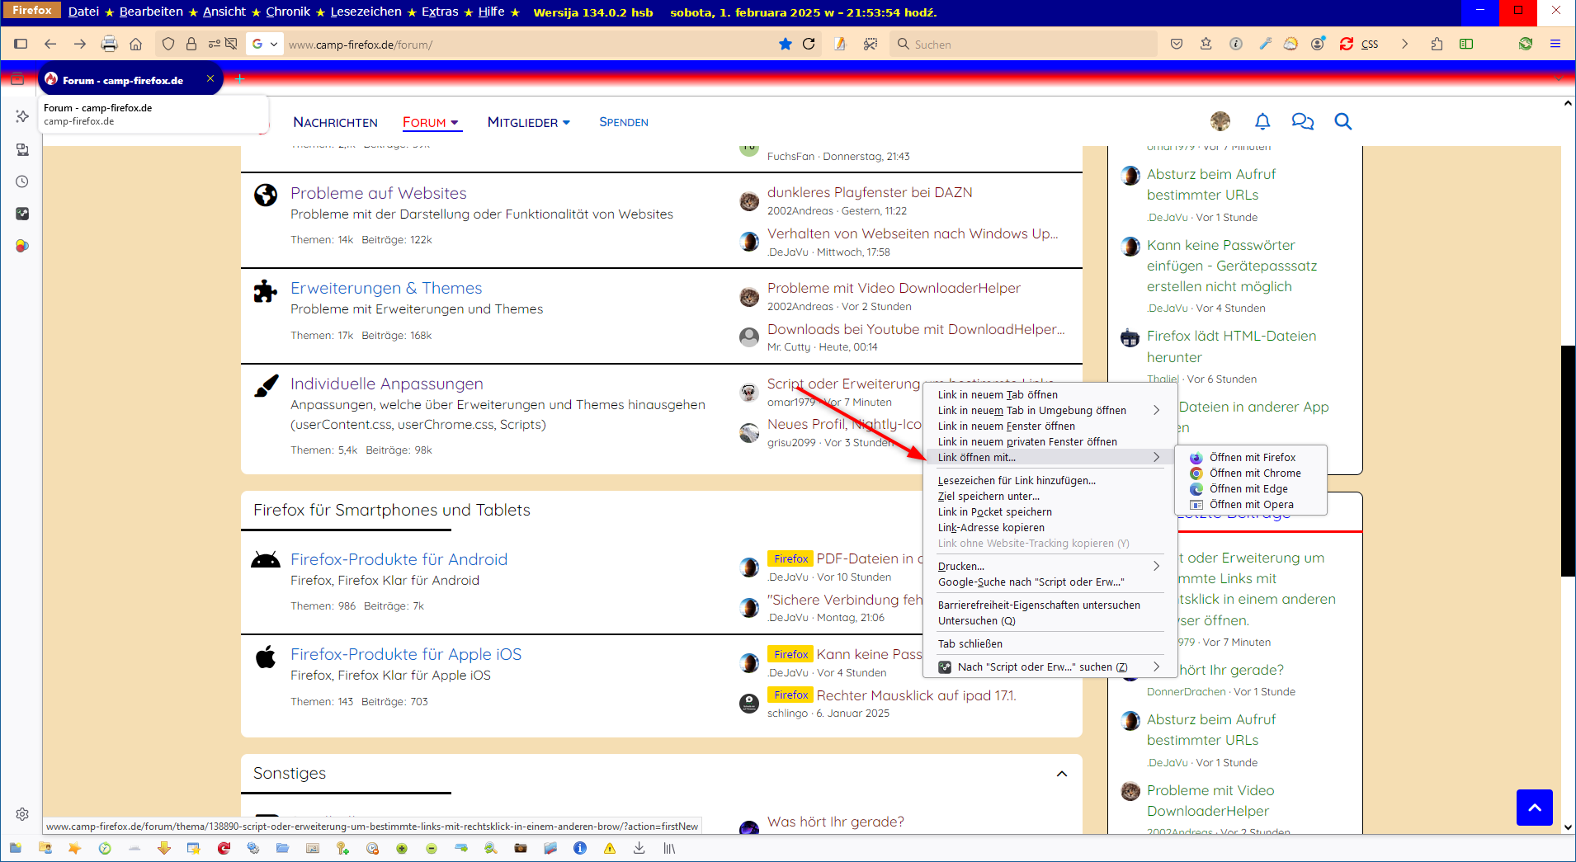The image size is (1576, 862).
Task: Open the 'Erweiterungen & Themes' forum link
Action: (x=385, y=288)
